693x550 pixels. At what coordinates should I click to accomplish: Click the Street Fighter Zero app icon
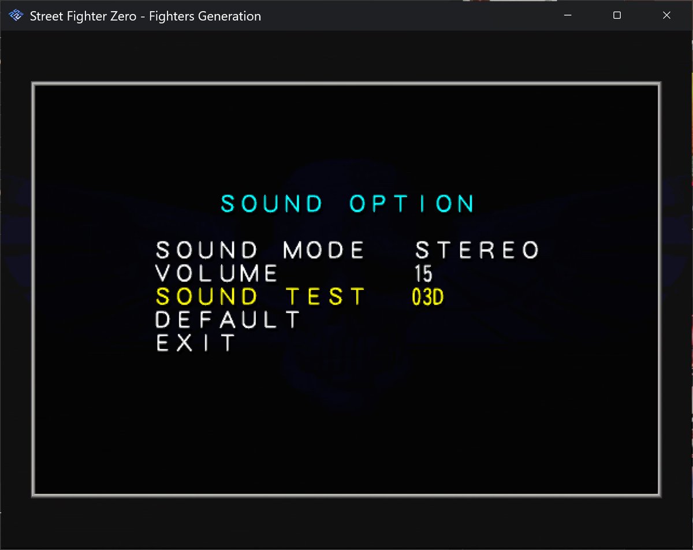pos(16,16)
